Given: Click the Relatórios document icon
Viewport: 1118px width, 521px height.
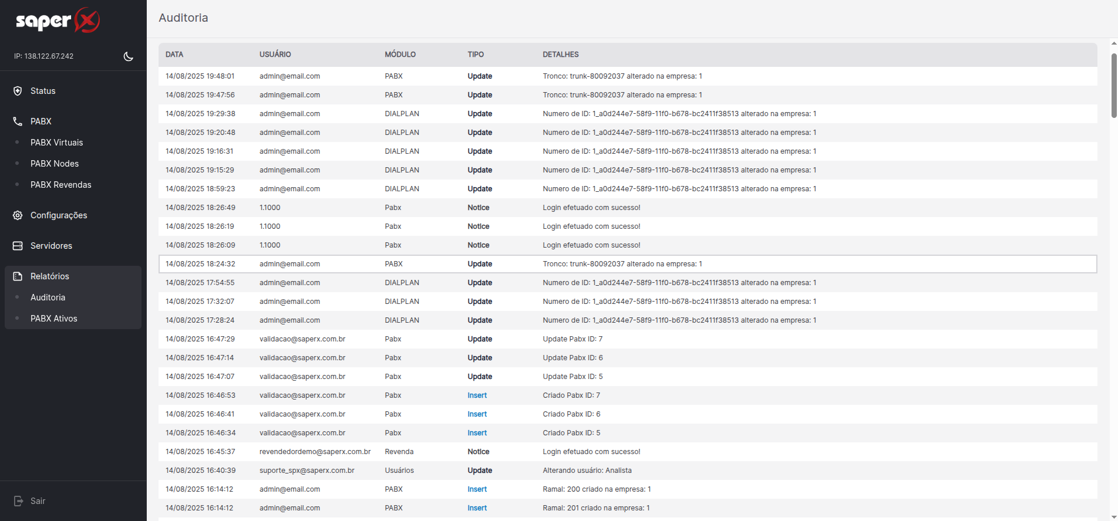Looking at the screenshot, I should click(18, 276).
